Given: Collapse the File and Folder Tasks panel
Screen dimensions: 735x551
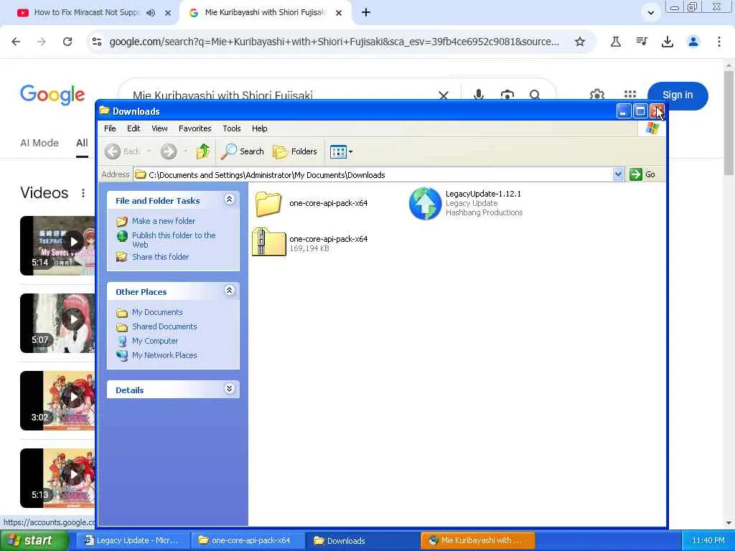Looking at the screenshot, I should pos(229,199).
